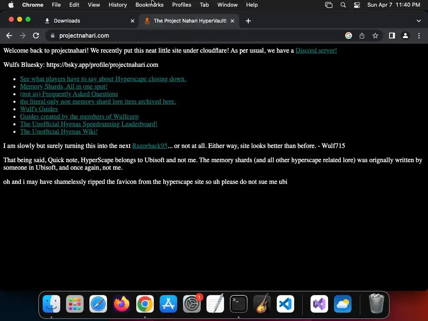This screenshot has height=321, width=428.
Task: Open the Profiles menu
Action: [x=181, y=5]
